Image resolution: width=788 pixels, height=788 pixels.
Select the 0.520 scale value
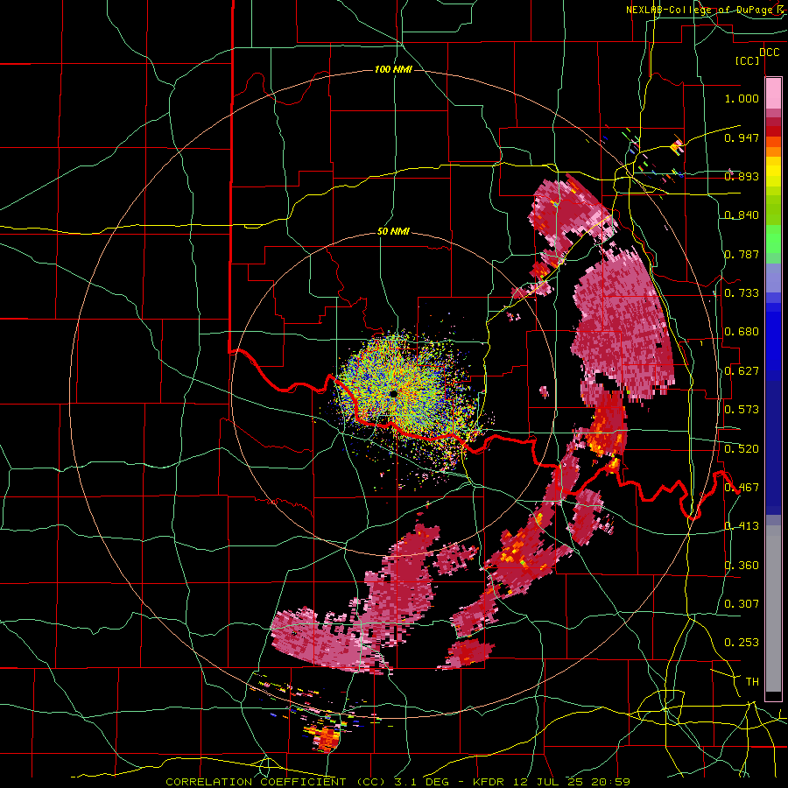(x=742, y=449)
